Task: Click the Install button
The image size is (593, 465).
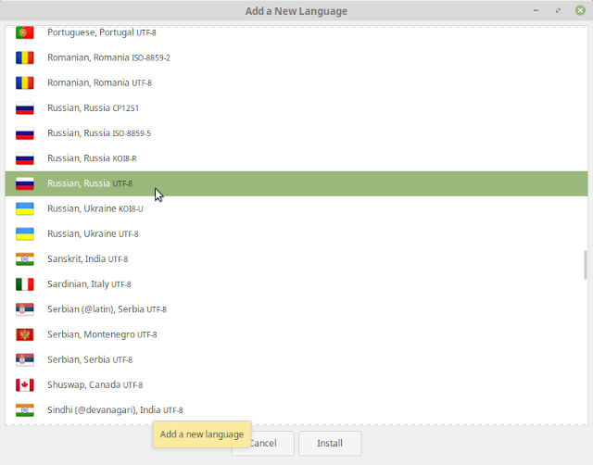Action: click(x=330, y=443)
